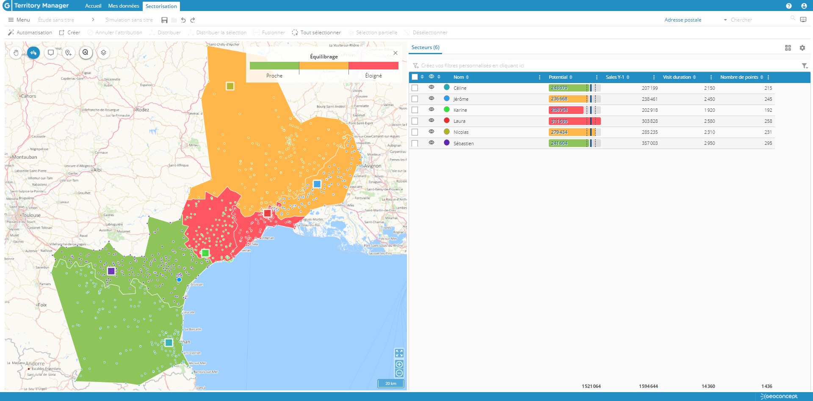Sort the table by Nom column
Viewport: 813px width, 401px height.
461,77
